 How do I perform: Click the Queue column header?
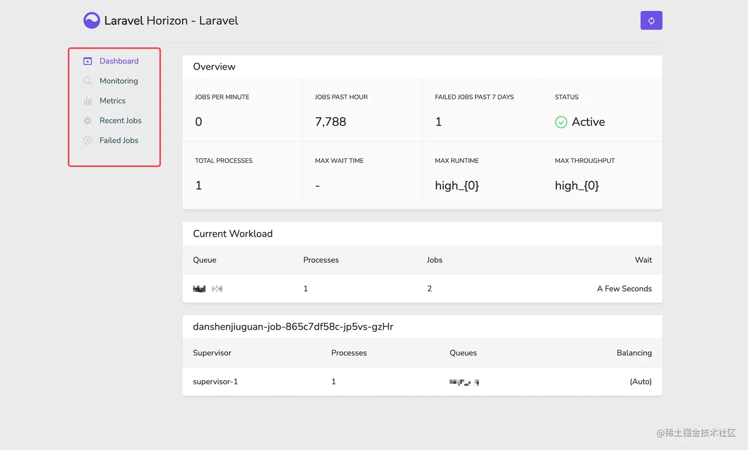point(204,260)
